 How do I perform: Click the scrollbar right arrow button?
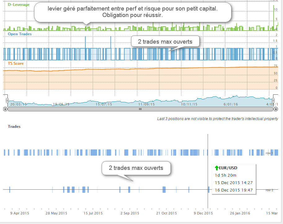tap(276, 109)
